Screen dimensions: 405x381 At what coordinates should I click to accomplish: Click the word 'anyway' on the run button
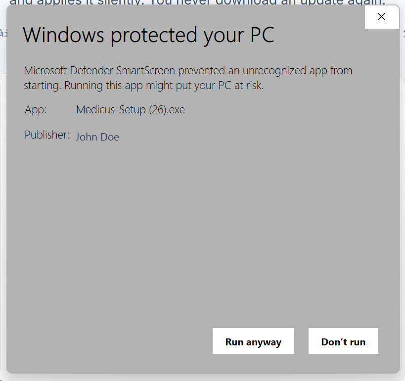click(x=264, y=342)
